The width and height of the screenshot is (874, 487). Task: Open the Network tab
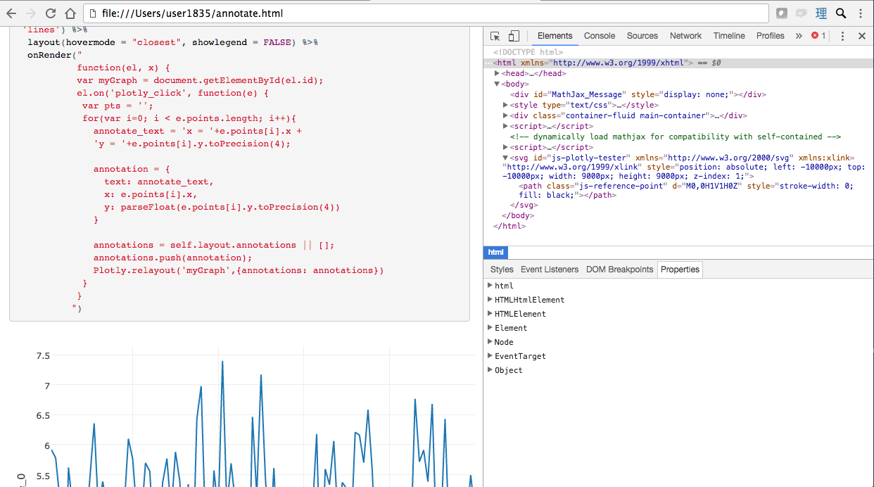click(x=685, y=36)
